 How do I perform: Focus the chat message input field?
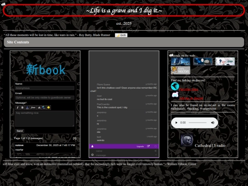pos(124,155)
